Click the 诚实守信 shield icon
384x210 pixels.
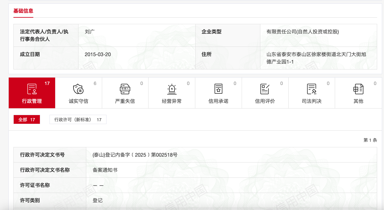point(78,89)
